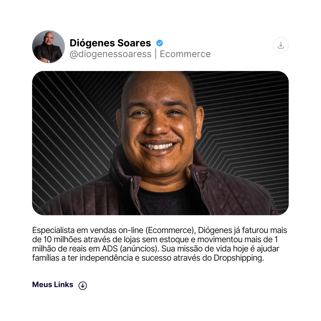Screen dimensions: 321x321
Task: Expand Meus Links using the circled arrow icon
Action: click(83, 285)
